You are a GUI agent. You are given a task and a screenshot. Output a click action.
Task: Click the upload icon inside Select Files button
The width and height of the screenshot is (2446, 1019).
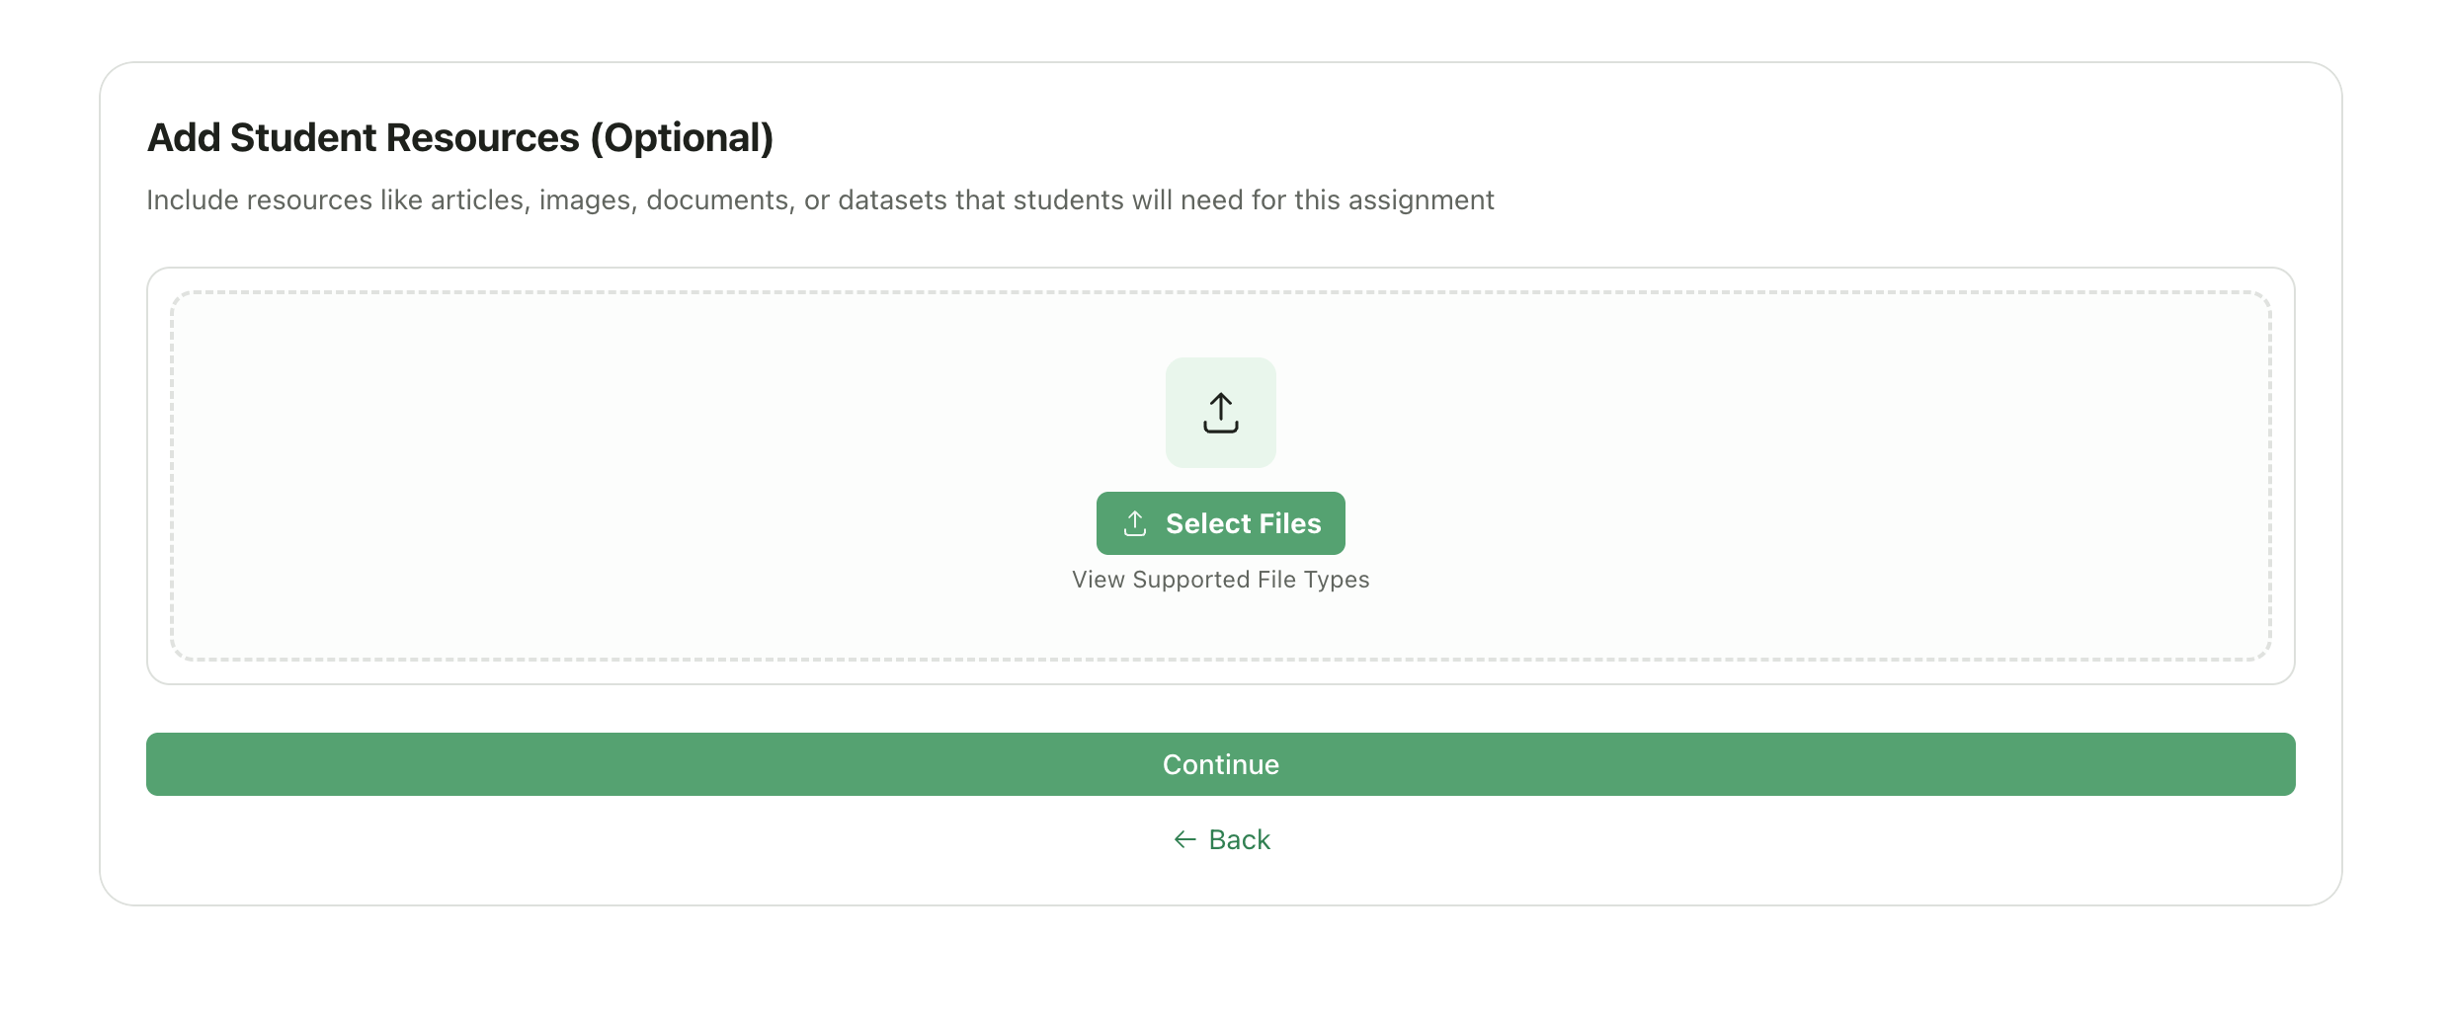(1134, 523)
